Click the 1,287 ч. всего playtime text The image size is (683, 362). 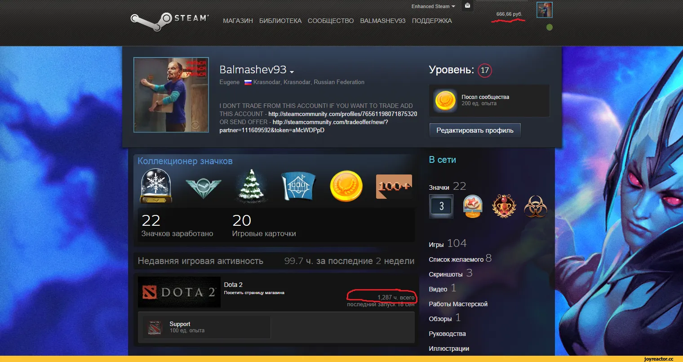396,297
